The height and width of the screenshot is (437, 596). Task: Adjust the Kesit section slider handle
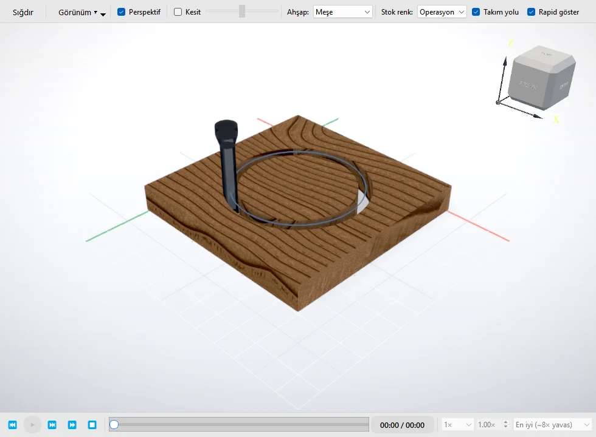[x=242, y=12]
